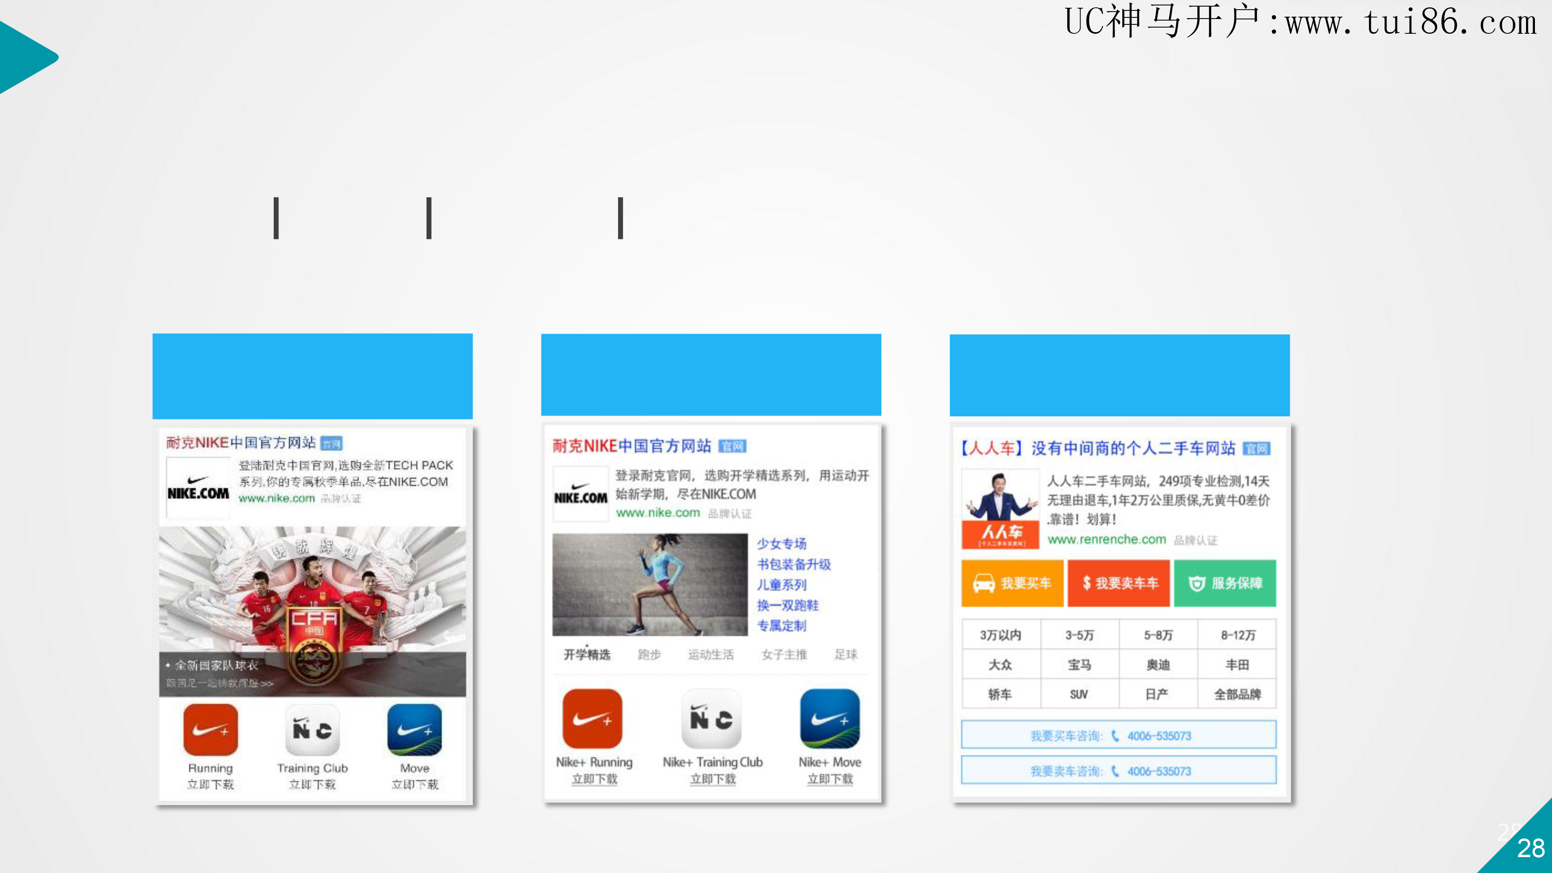
Task: Click the 品牌认证 label beside www.renrenche.com
Action: tap(1195, 540)
